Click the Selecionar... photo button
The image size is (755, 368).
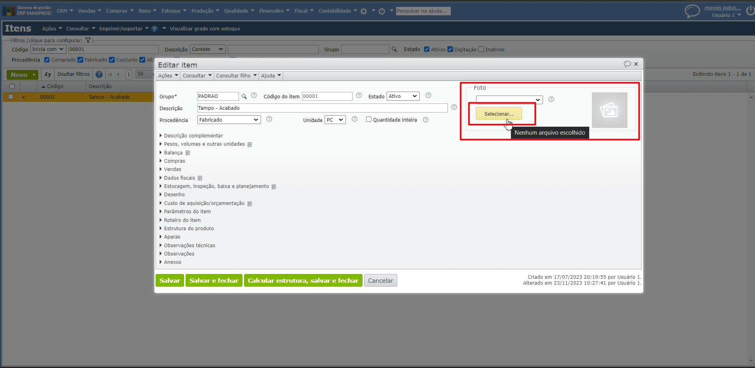coord(499,114)
